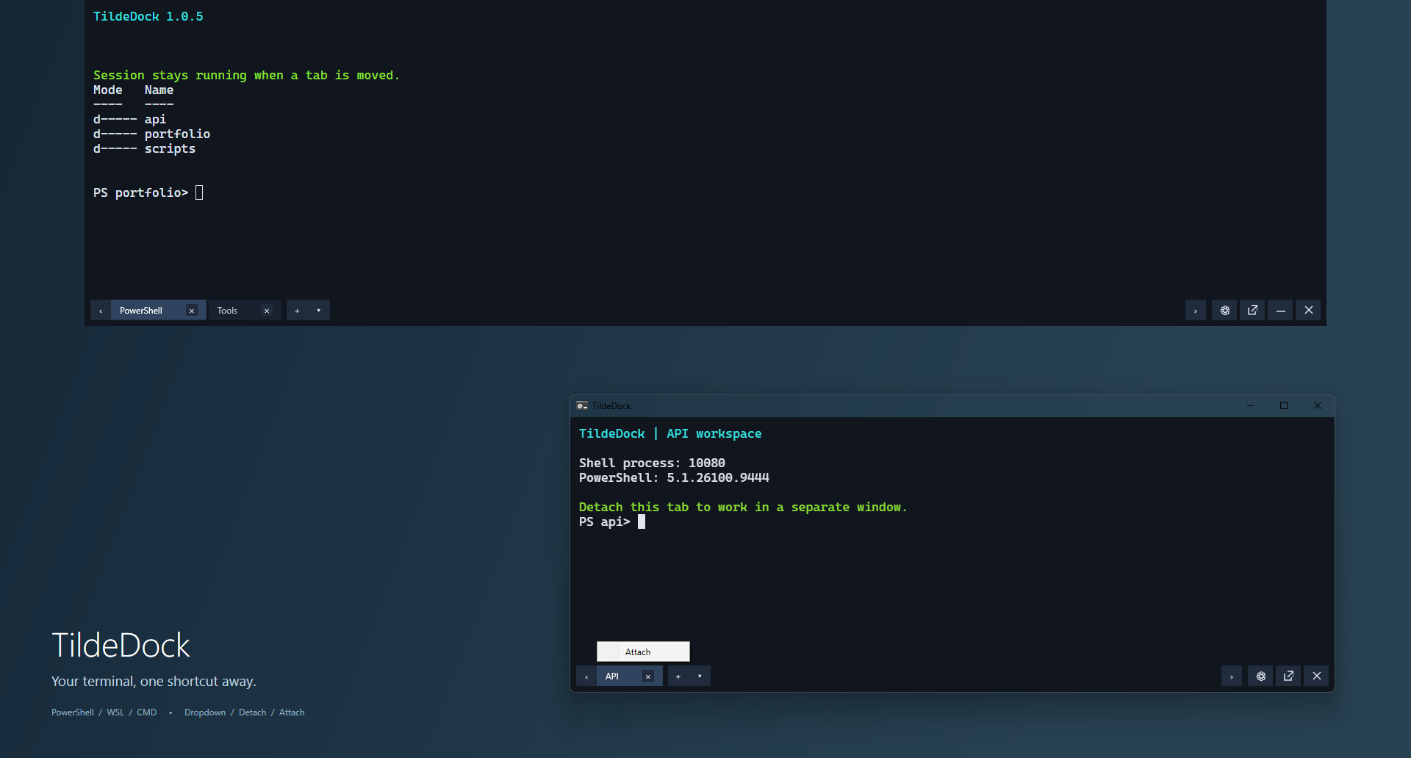The height and width of the screenshot is (758, 1411).
Task: Add a new tab in detached window
Action: (x=678, y=676)
